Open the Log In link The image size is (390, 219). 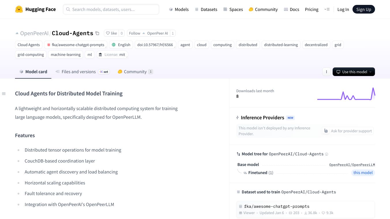point(343,9)
